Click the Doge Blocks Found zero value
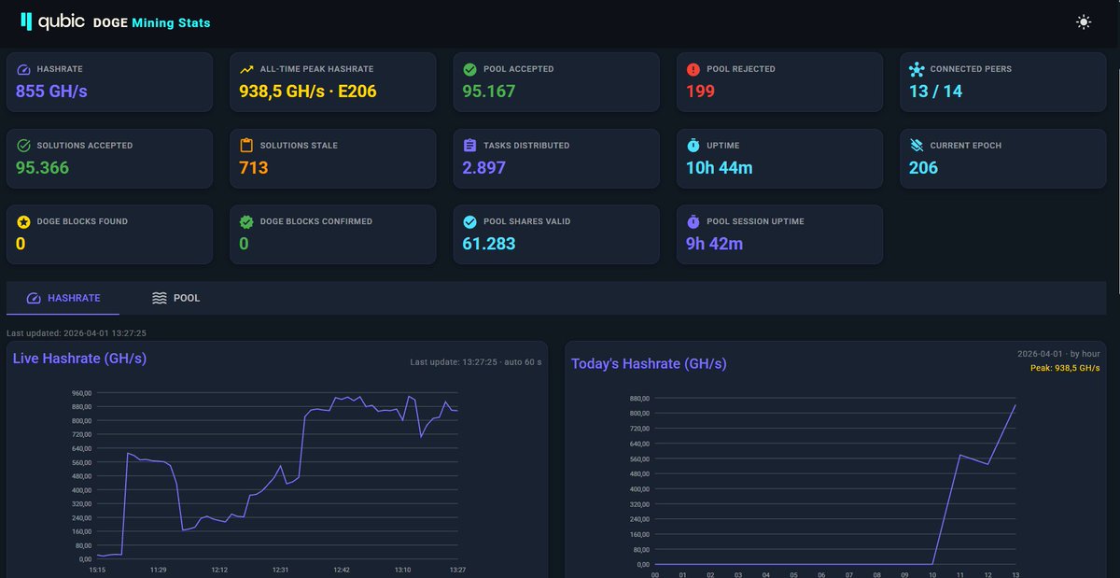The image size is (1120, 578). click(21, 245)
